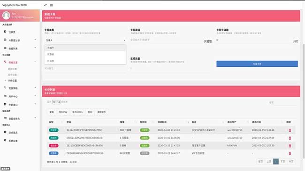305x171 pixels.
Task: Expand the 营销策略 menu arrow
Action: [35, 87]
